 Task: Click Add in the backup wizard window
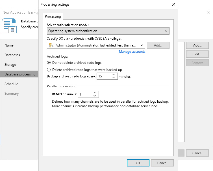pyautogui.click(x=197, y=45)
